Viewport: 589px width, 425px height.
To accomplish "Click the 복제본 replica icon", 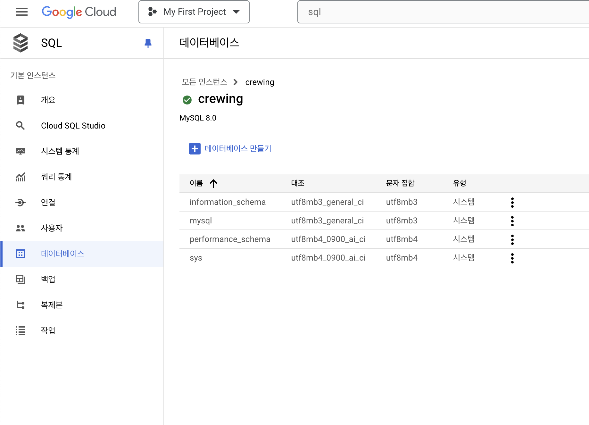I will click(21, 305).
